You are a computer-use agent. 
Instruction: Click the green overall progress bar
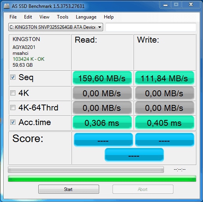pos(102,179)
